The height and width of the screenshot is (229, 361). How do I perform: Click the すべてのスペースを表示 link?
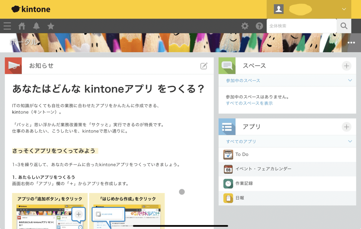(x=249, y=103)
